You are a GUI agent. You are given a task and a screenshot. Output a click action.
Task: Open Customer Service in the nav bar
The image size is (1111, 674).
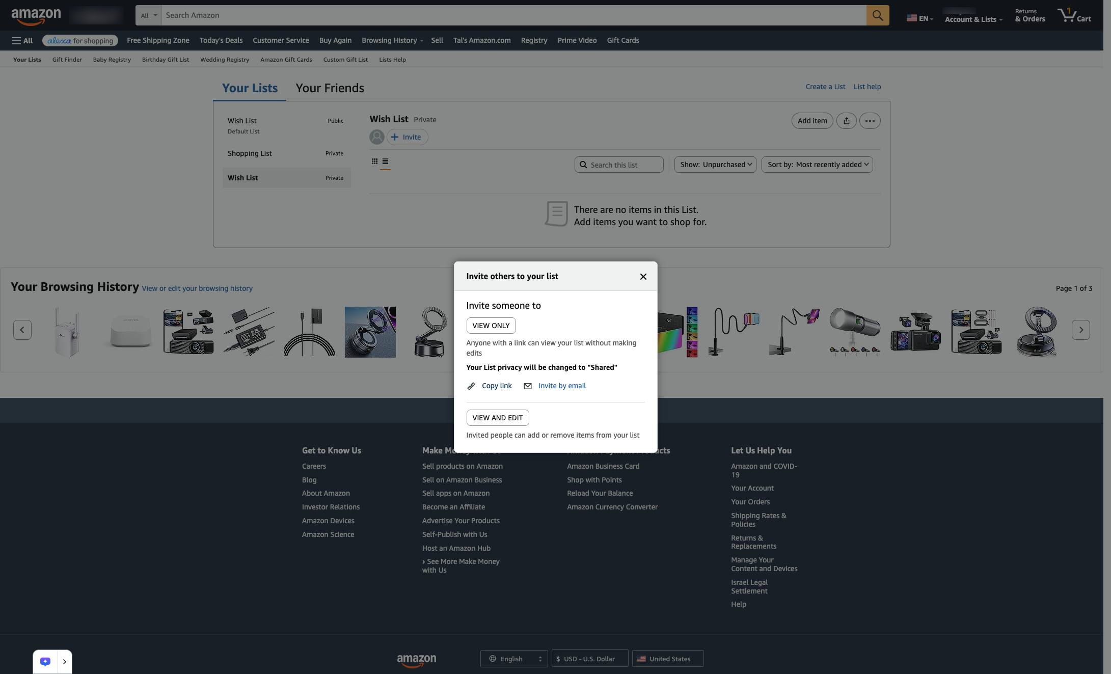pyautogui.click(x=281, y=40)
